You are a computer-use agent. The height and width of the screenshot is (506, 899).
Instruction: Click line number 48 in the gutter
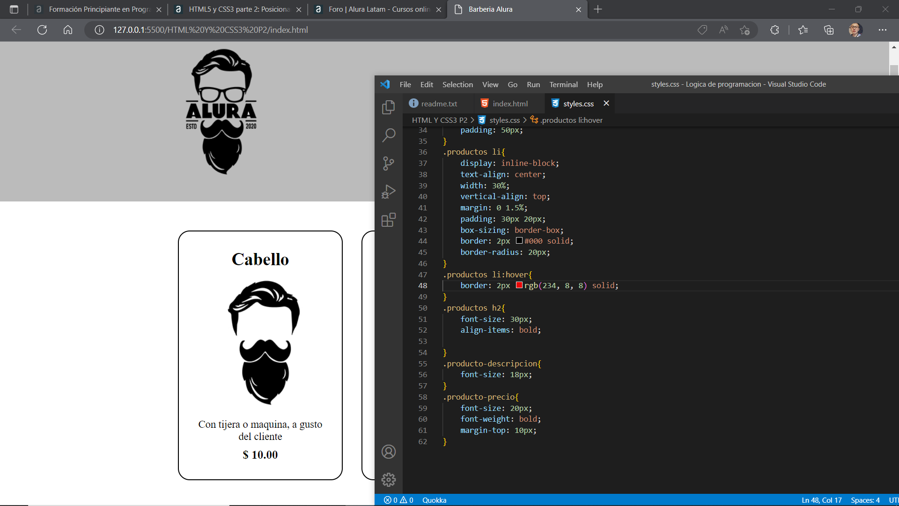coord(422,285)
